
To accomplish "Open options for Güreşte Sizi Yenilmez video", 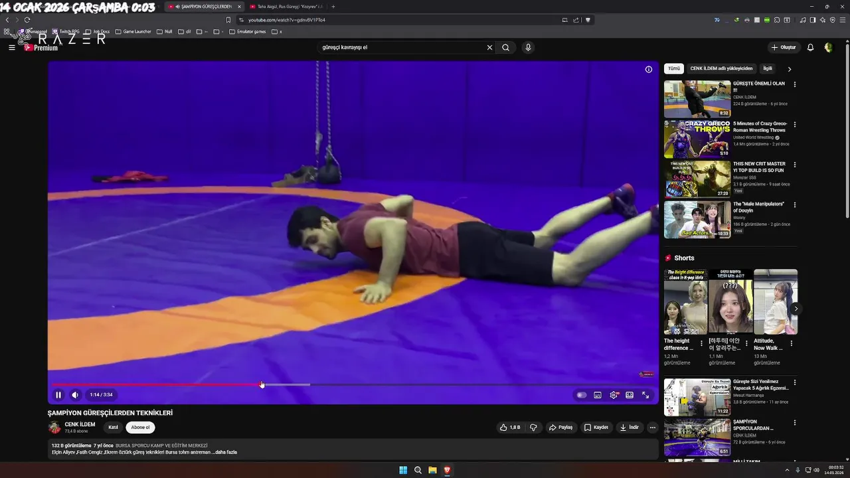I will [795, 382].
